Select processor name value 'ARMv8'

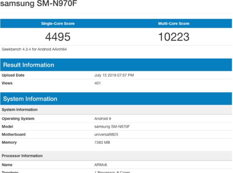coord(101,165)
